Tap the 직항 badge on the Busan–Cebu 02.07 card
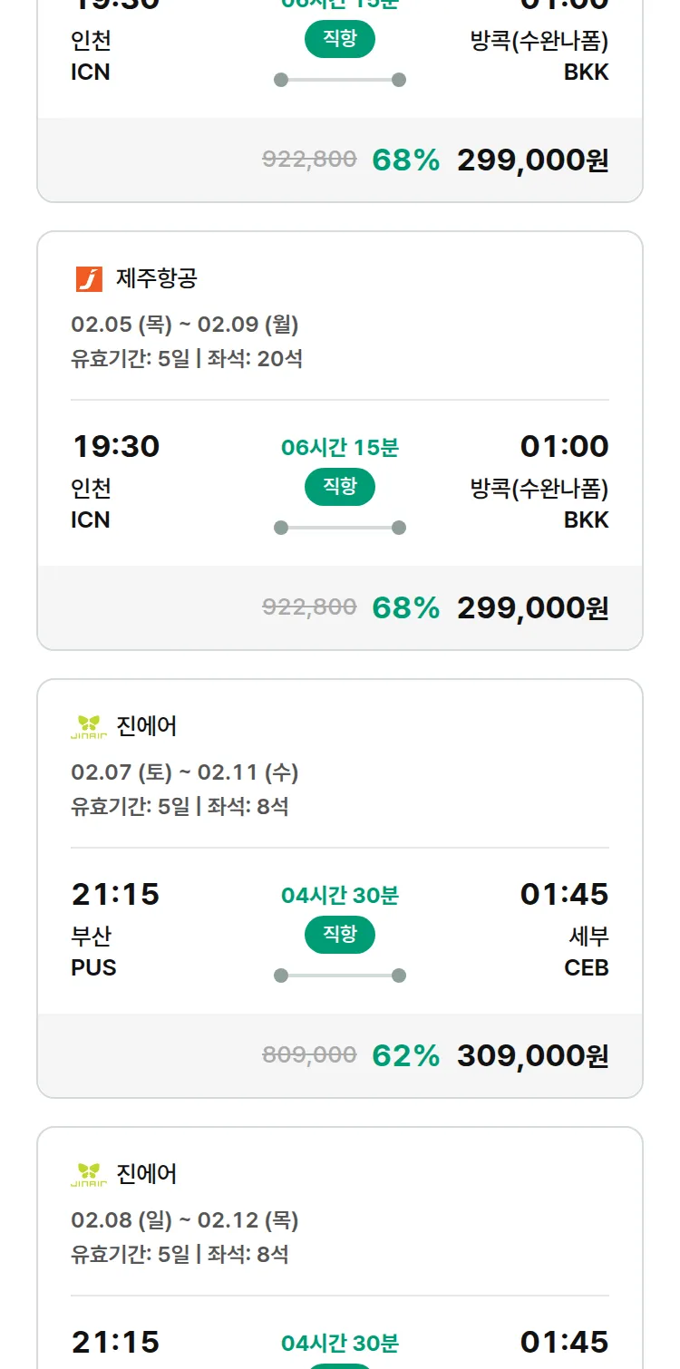Viewport: 680px width, 1369px height. tap(340, 935)
